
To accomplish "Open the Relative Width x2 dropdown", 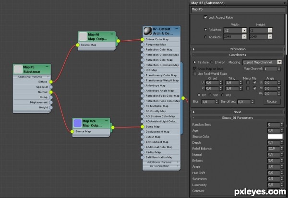I will pos(244,30).
